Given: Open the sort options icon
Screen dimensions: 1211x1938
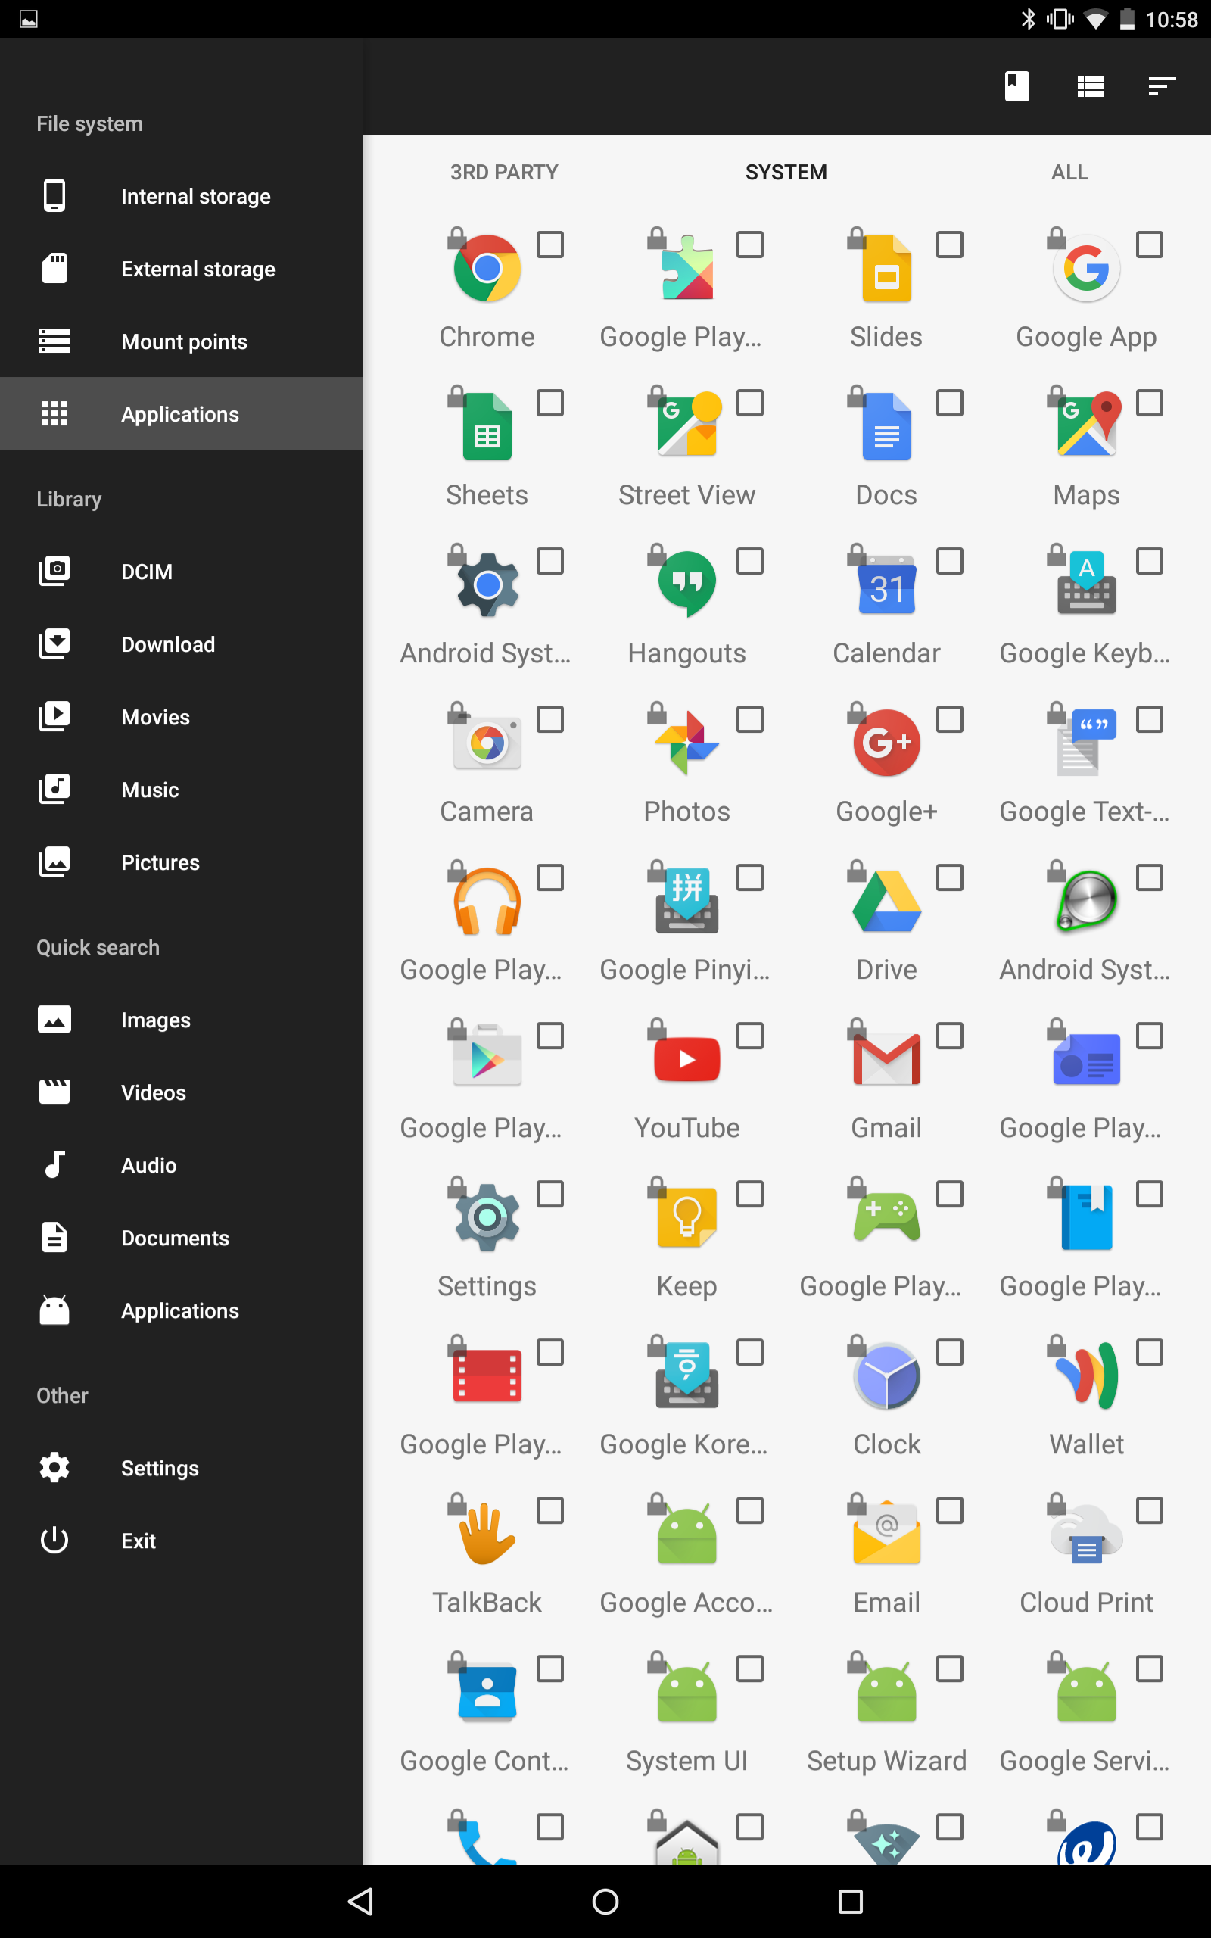Looking at the screenshot, I should pos(1161,86).
